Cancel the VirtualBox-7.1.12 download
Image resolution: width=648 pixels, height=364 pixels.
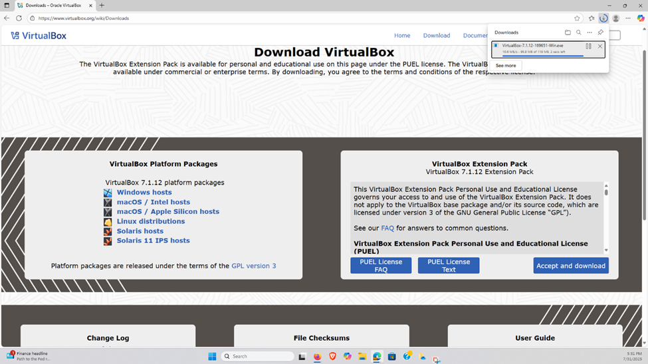(600, 46)
